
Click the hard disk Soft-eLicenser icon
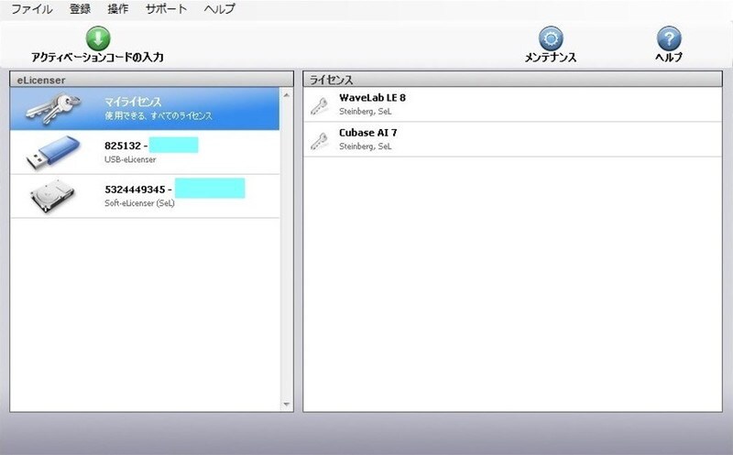[x=54, y=196]
